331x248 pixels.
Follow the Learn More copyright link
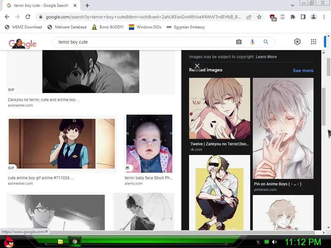[266, 57]
